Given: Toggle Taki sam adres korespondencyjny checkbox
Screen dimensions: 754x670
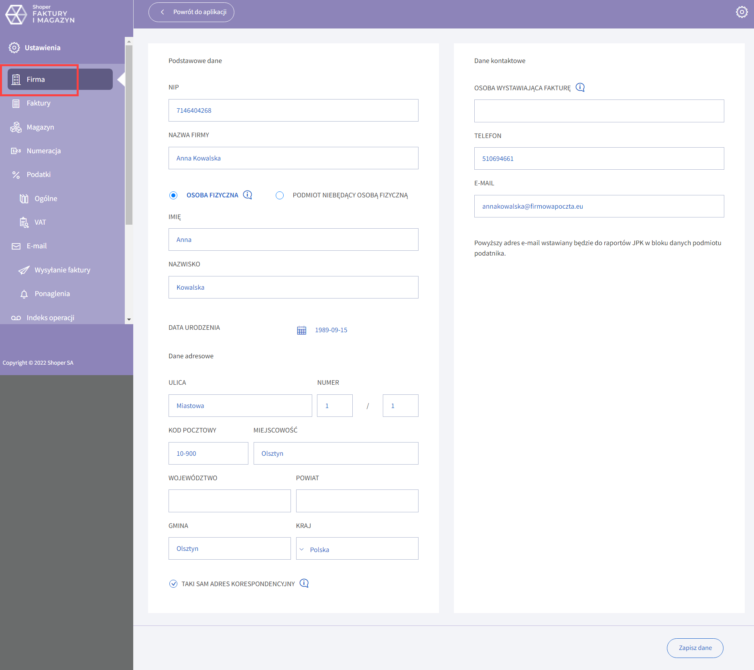Looking at the screenshot, I should coord(173,584).
